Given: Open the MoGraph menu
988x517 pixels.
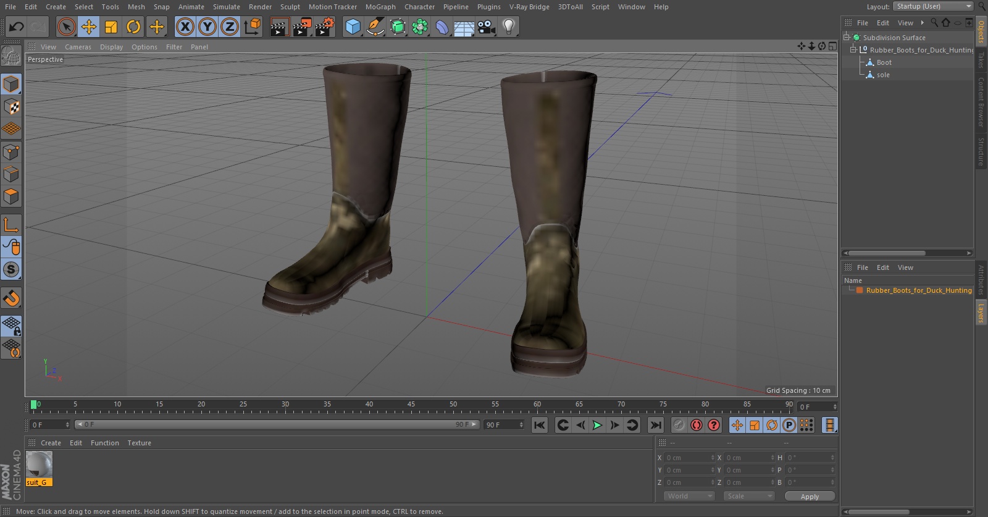Looking at the screenshot, I should click(x=380, y=7).
